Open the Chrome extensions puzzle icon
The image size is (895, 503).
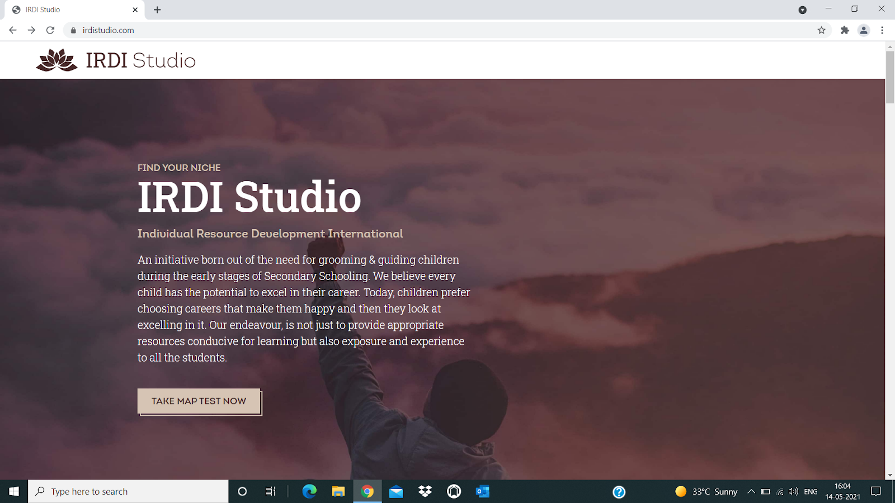click(x=845, y=30)
